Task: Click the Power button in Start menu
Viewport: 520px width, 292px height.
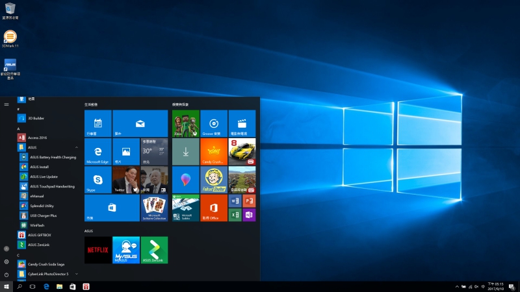Action: pos(6,274)
